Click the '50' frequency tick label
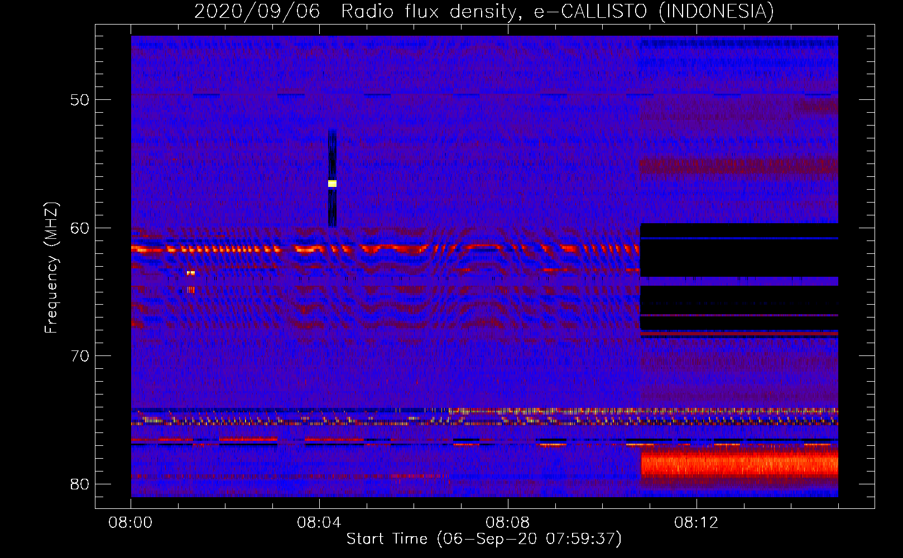The image size is (903, 558). pyautogui.click(x=80, y=100)
